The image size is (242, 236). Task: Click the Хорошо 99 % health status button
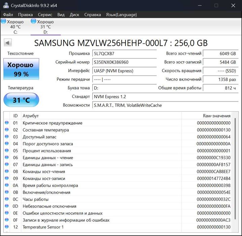[x=21, y=69]
